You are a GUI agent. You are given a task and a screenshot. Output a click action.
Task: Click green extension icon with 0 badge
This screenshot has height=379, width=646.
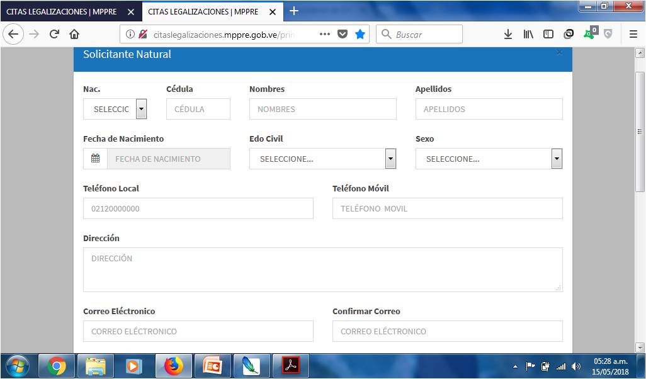pos(591,33)
